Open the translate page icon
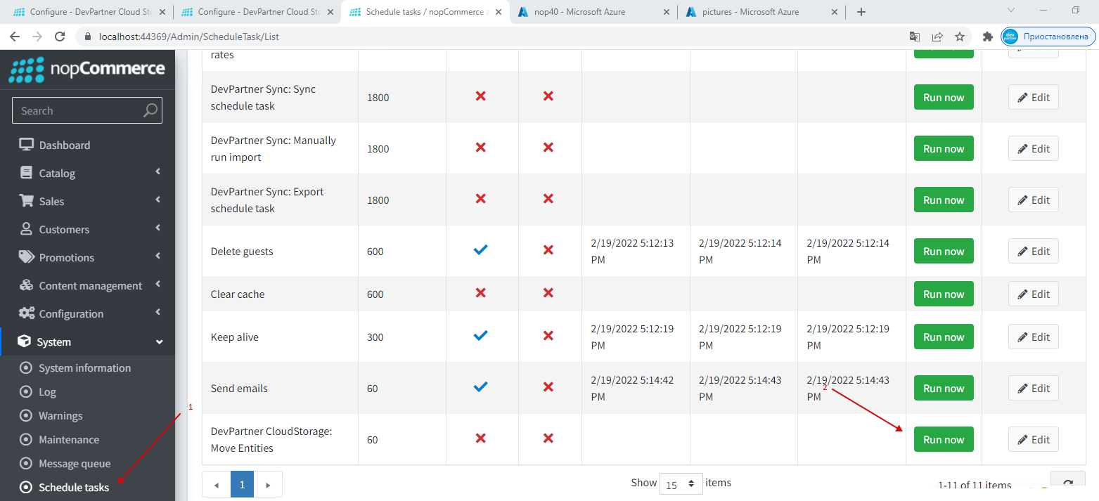The width and height of the screenshot is (1099, 501). 914,37
